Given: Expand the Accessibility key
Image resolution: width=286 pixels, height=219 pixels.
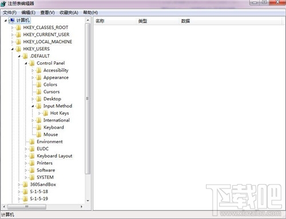Looking at the screenshot, I should [33, 71].
